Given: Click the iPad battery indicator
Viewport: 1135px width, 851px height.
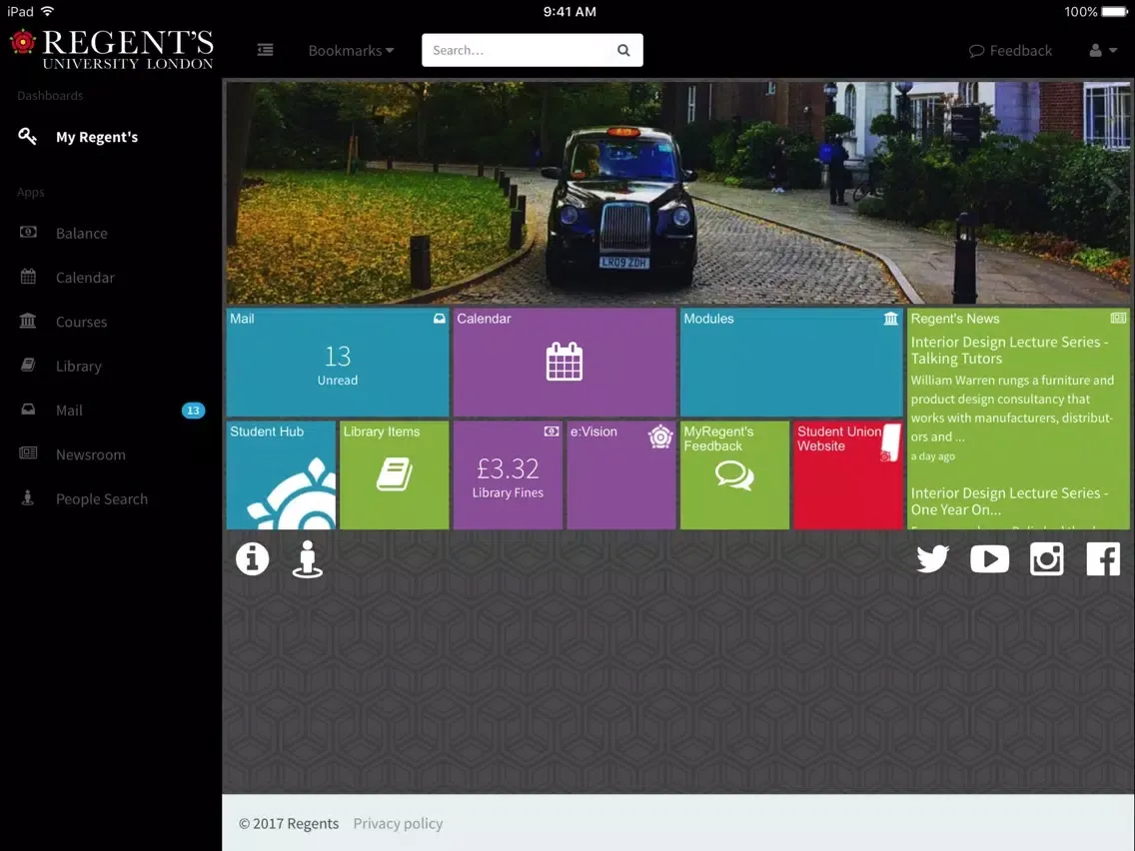Looking at the screenshot, I should [1113, 12].
